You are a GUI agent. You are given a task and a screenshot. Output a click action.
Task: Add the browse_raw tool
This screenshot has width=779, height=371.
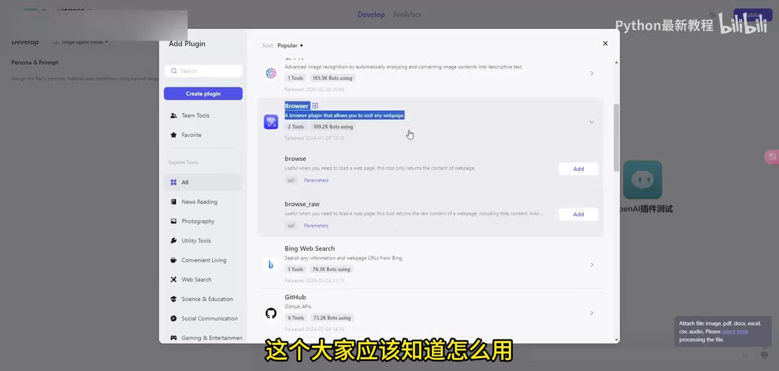tap(578, 214)
